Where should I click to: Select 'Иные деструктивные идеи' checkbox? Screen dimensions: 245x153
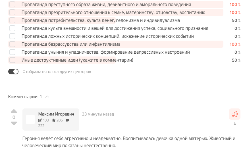[x=12, y=60]
